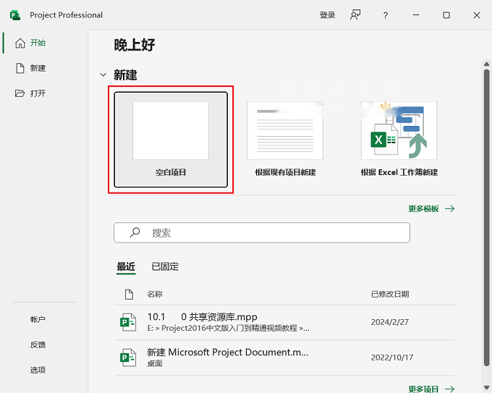
Task: Click the vertical scrollbar thumb
Action: (x=486, y=218)
